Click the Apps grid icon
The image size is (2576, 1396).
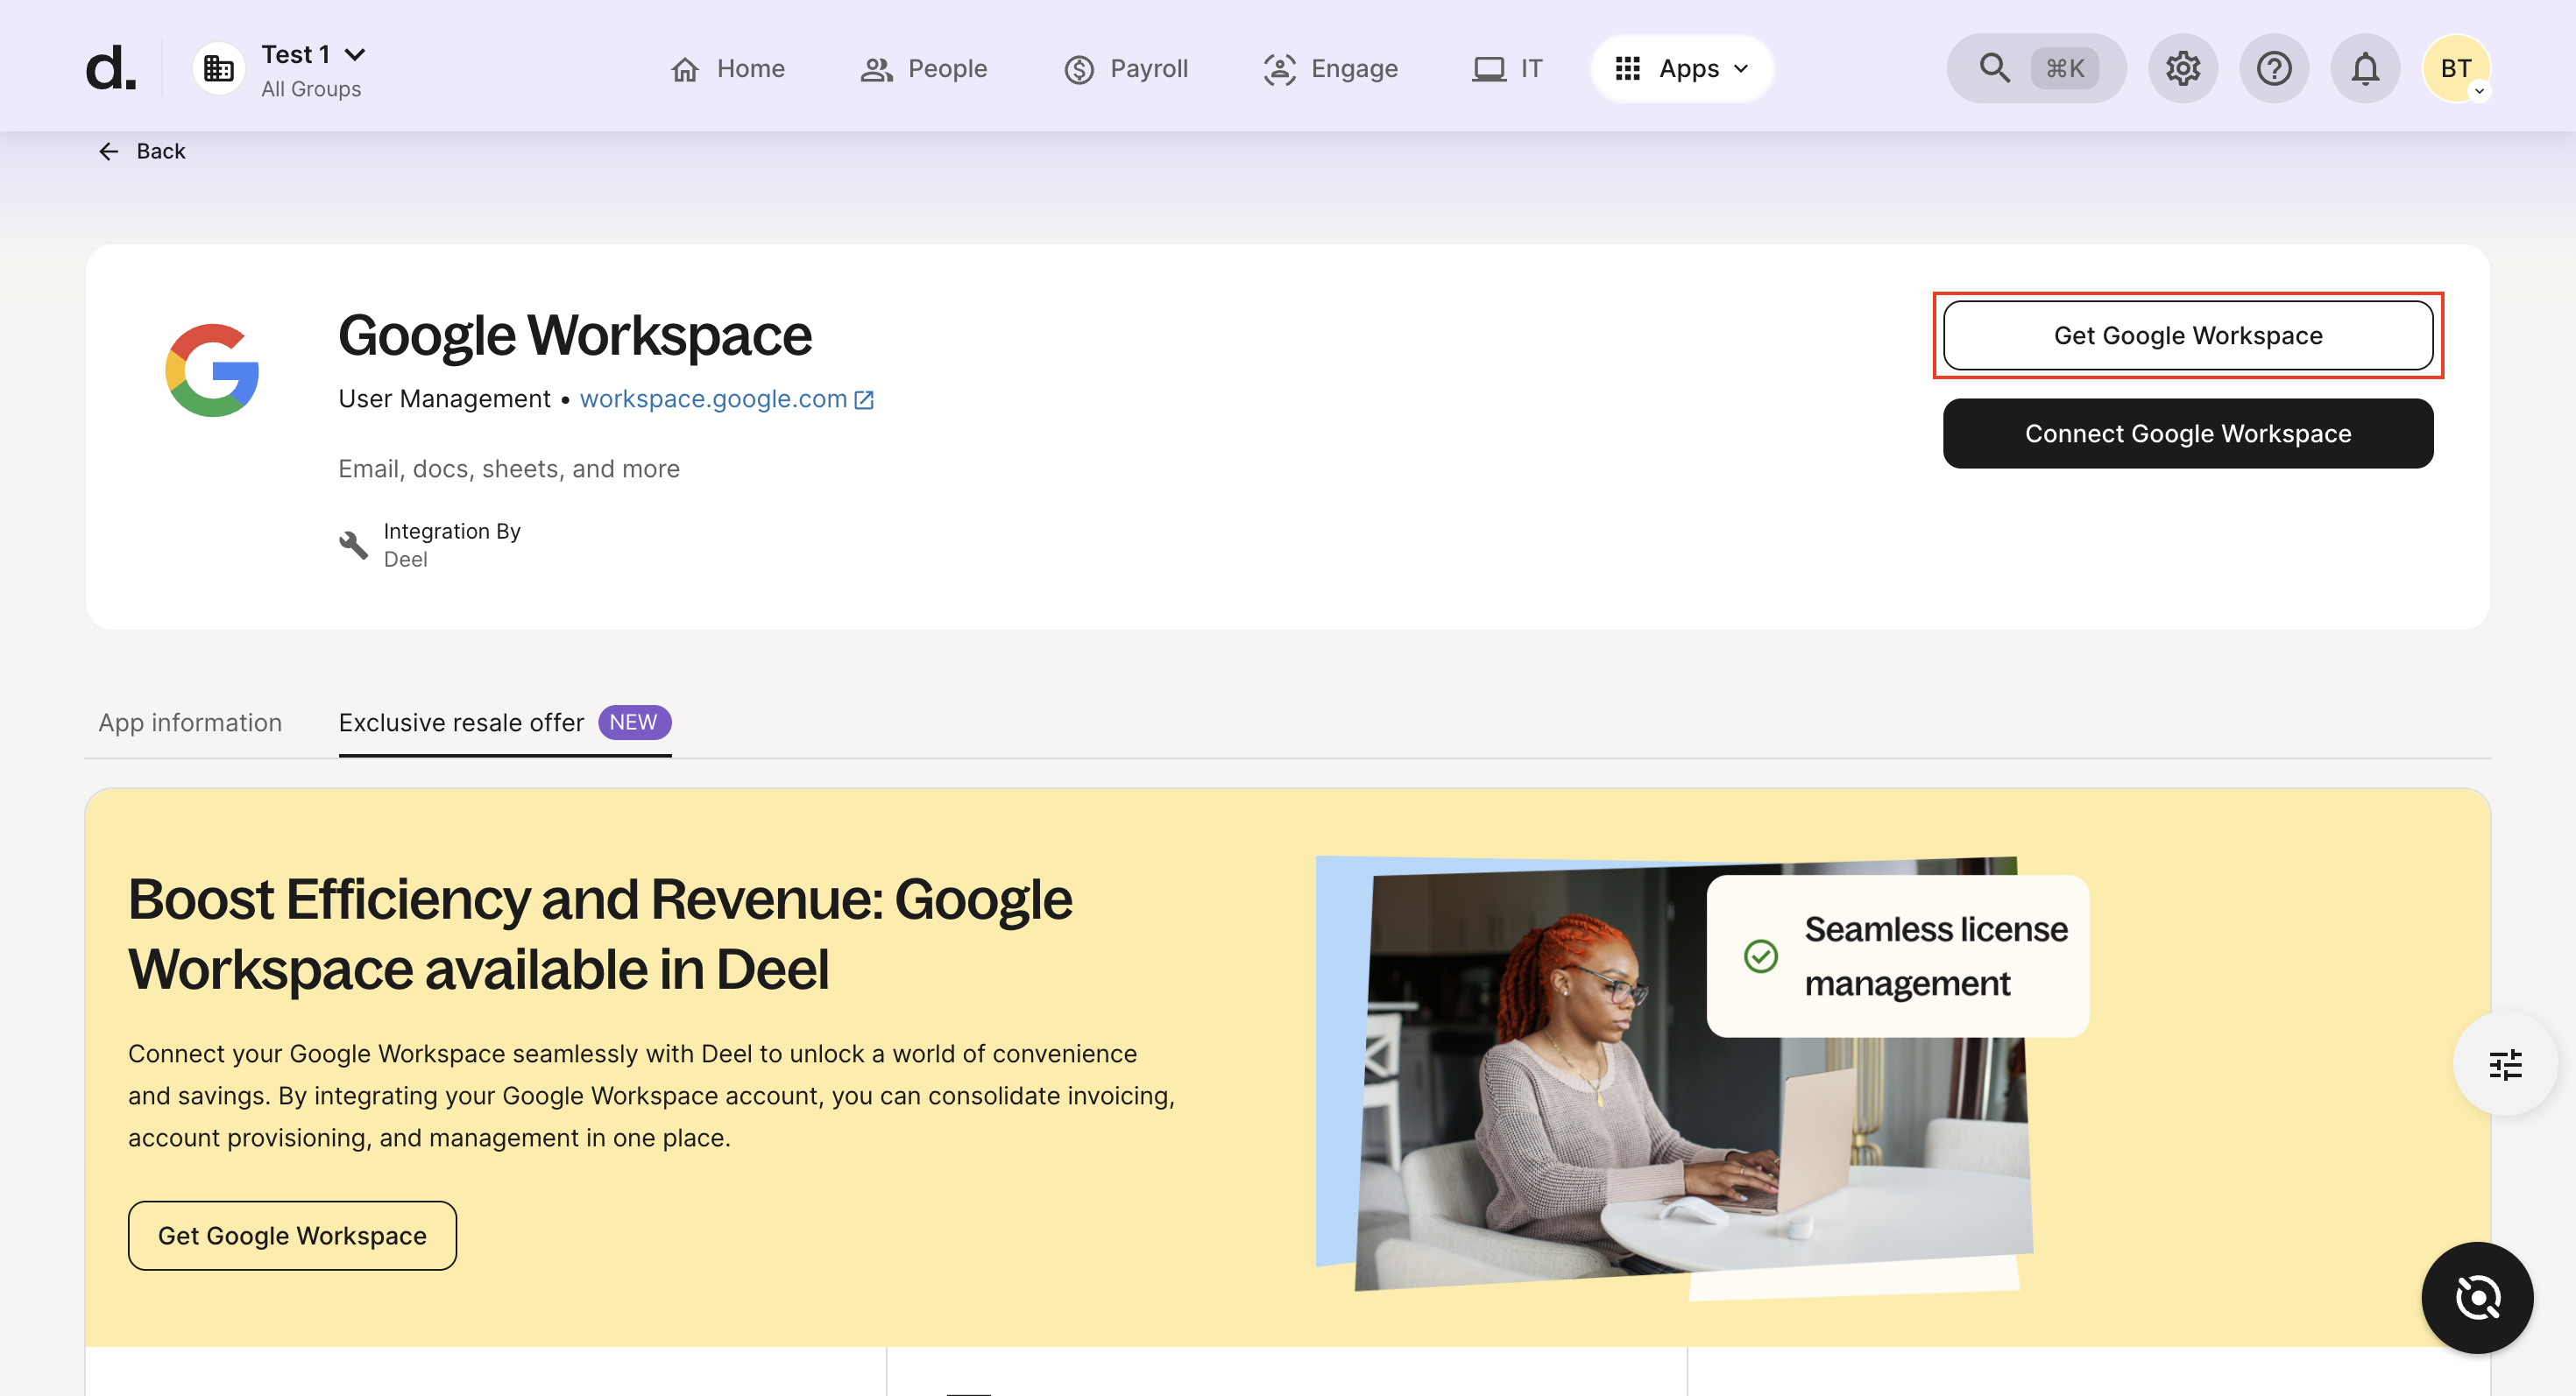(1628, 68)
